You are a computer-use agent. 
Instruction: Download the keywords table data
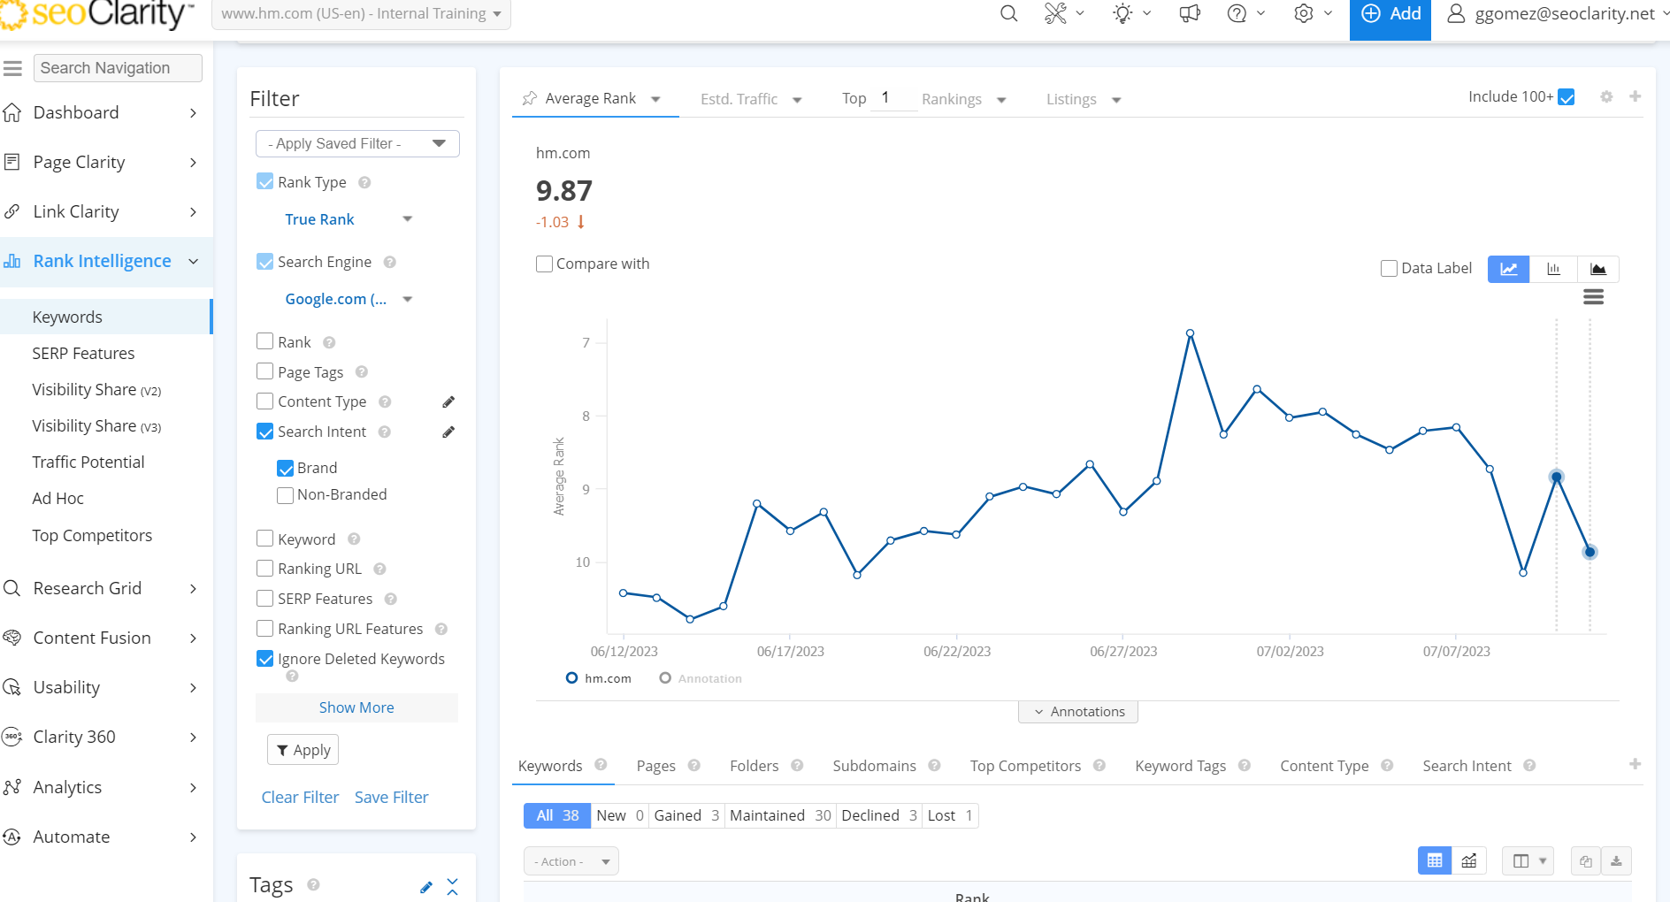[x=1616, y=861]
